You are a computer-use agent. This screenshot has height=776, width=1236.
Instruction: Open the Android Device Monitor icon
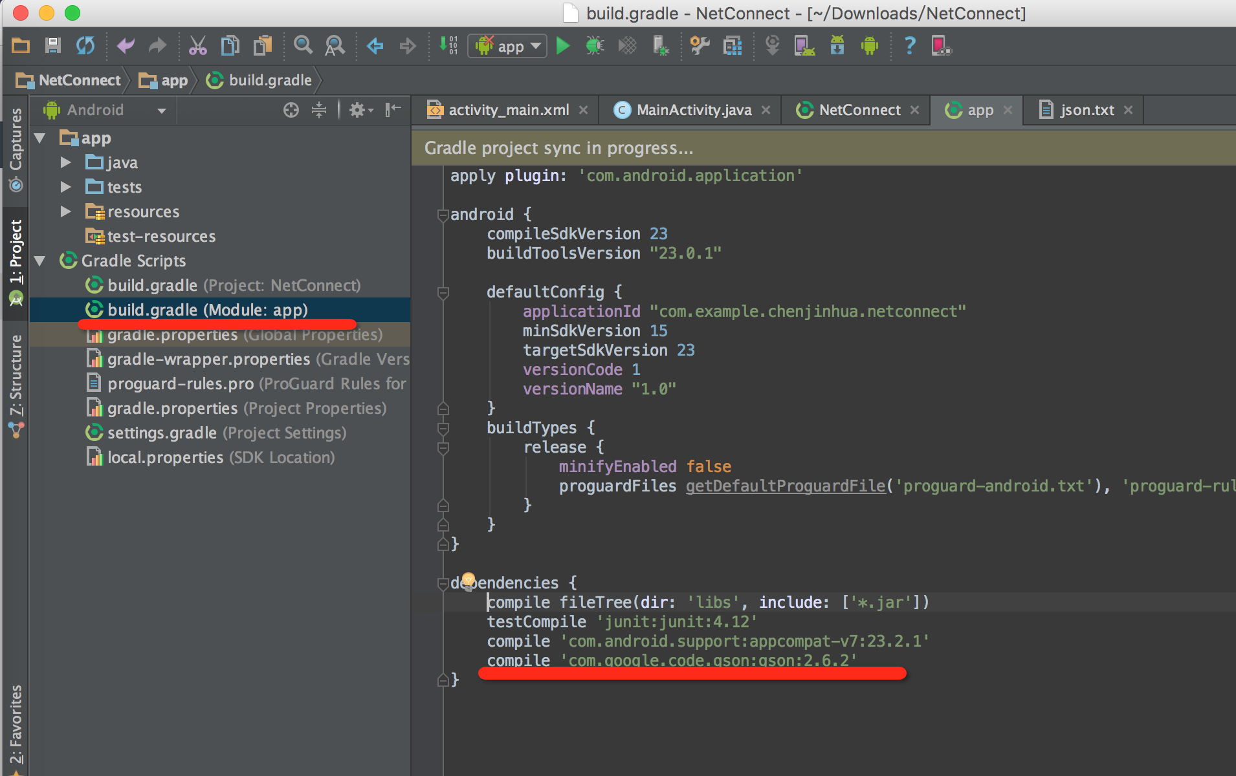(x=869, y=45)
